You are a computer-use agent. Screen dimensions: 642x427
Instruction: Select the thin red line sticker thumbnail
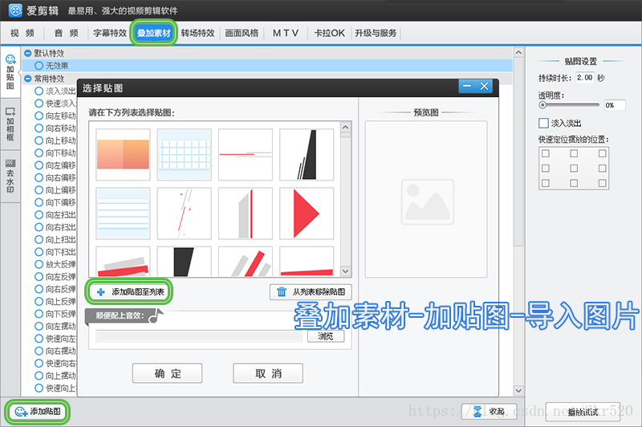click(x=246, y=154)
